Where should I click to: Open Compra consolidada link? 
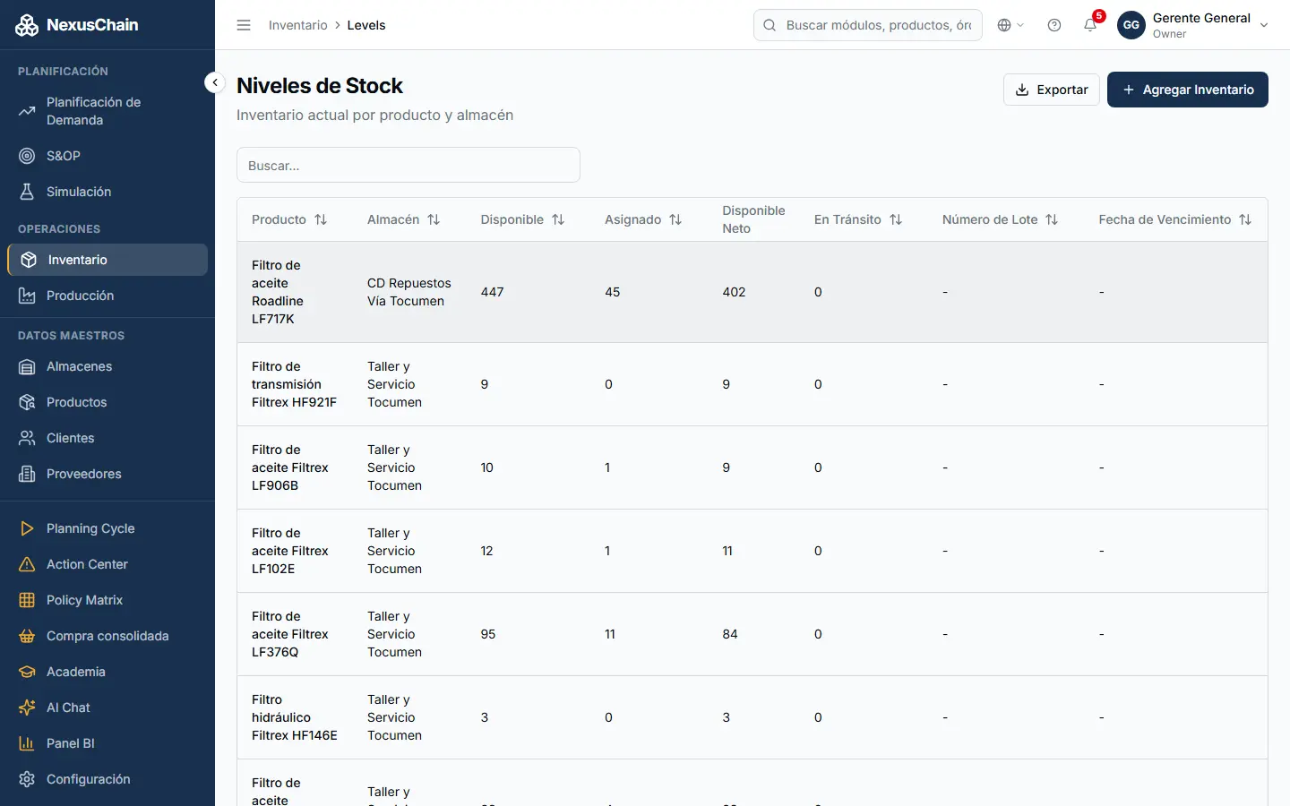point(107,636)
